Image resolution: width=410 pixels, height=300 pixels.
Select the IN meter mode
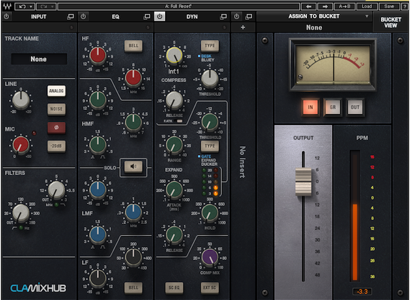pos(310,107)
